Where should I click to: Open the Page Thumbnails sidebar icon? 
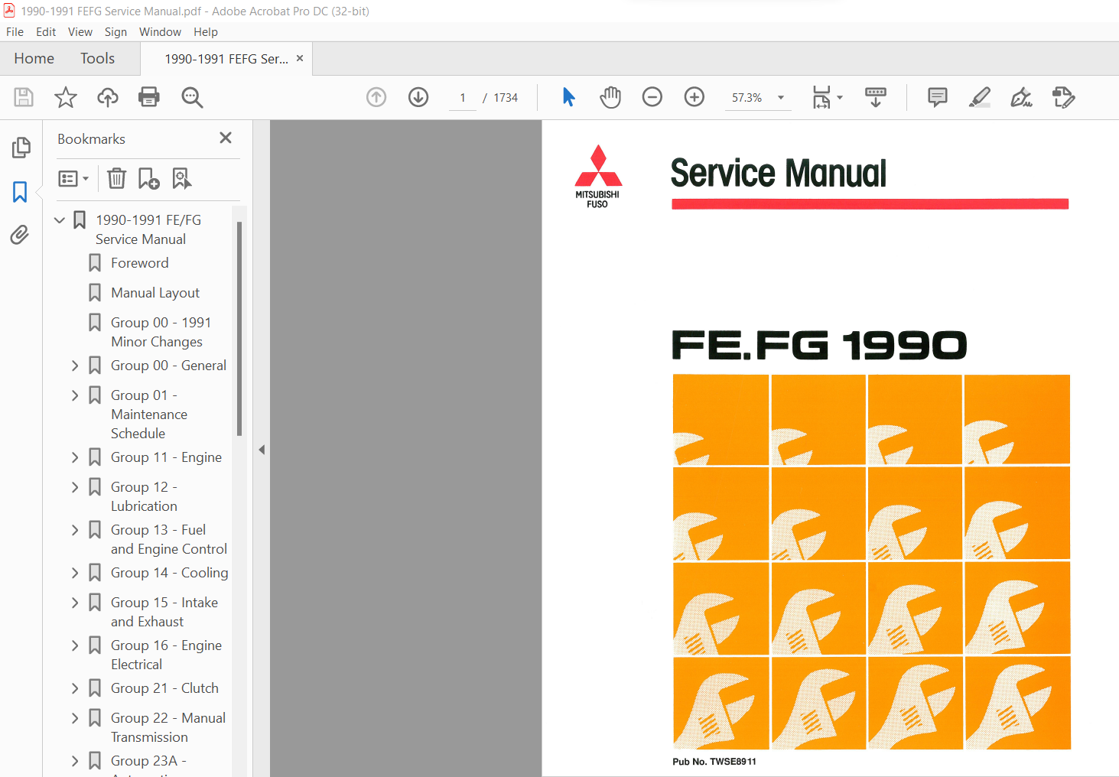click(x=21, y=147)
